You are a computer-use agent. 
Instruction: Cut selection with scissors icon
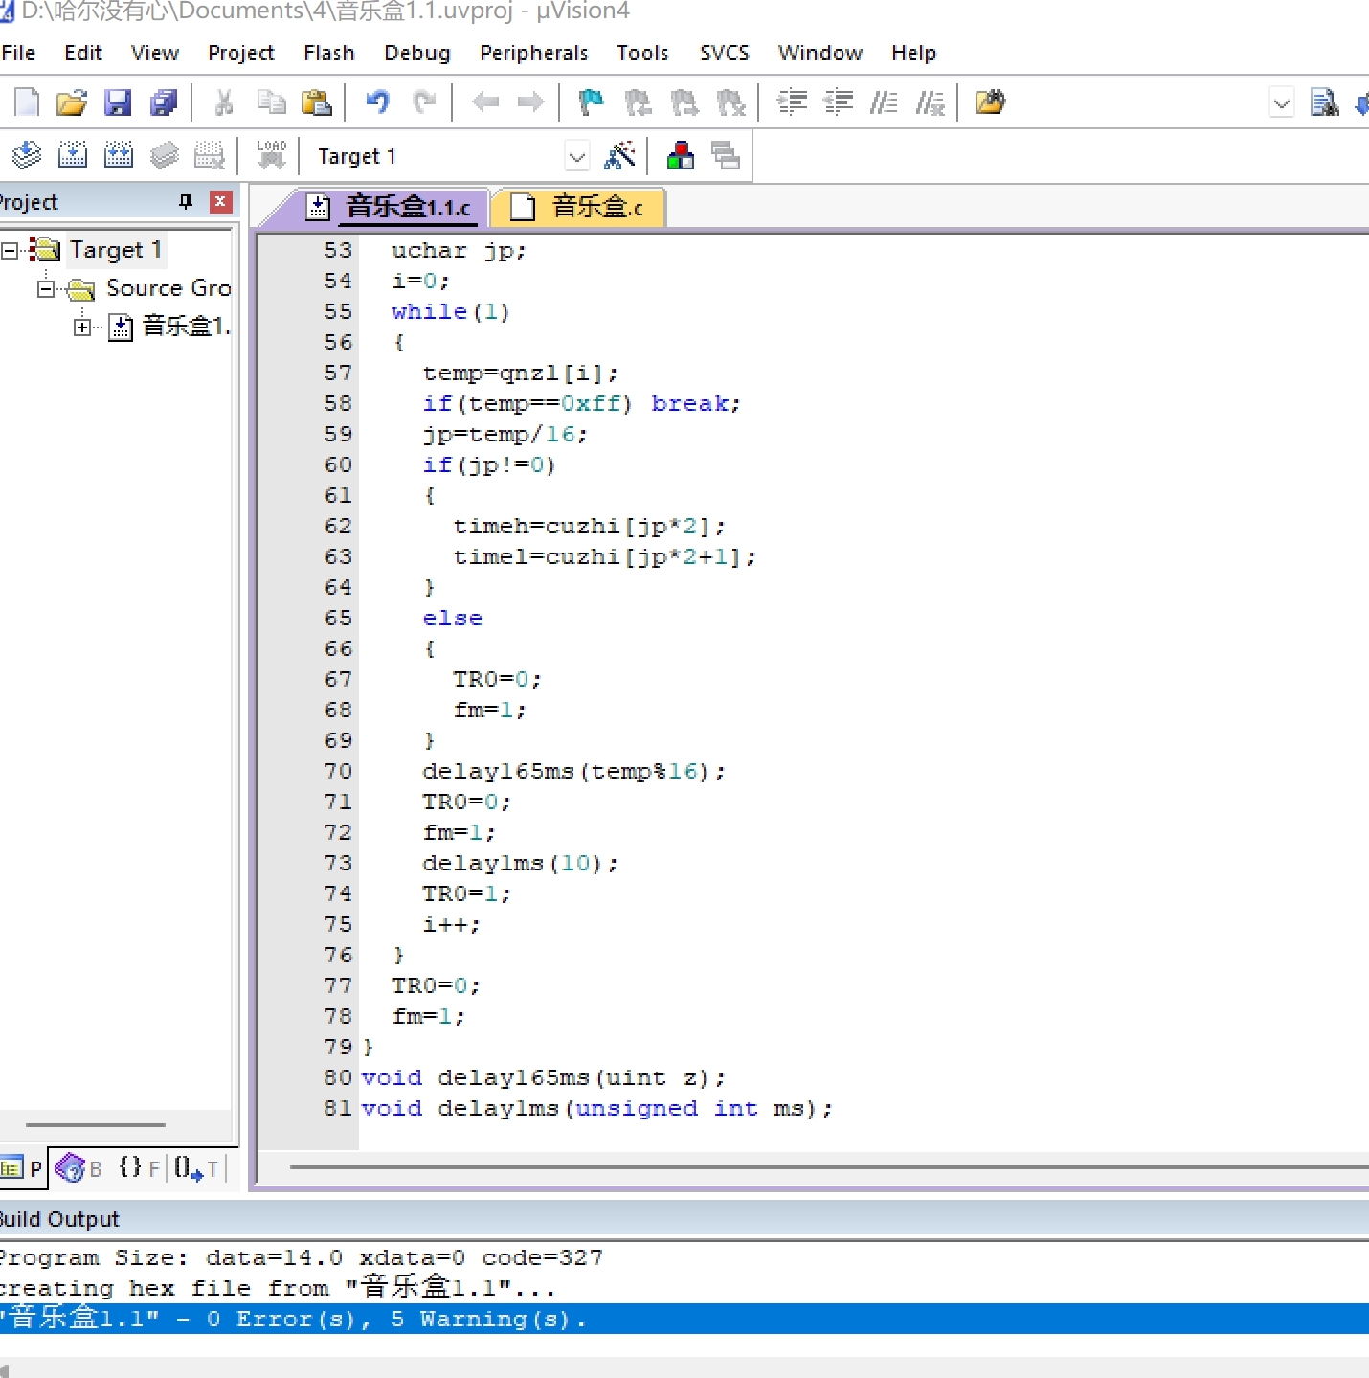[224, 102]
